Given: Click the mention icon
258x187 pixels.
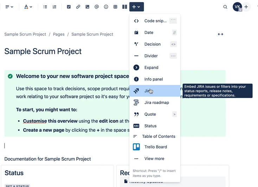Looking at the screenshot, I should (x=97, y=7).
